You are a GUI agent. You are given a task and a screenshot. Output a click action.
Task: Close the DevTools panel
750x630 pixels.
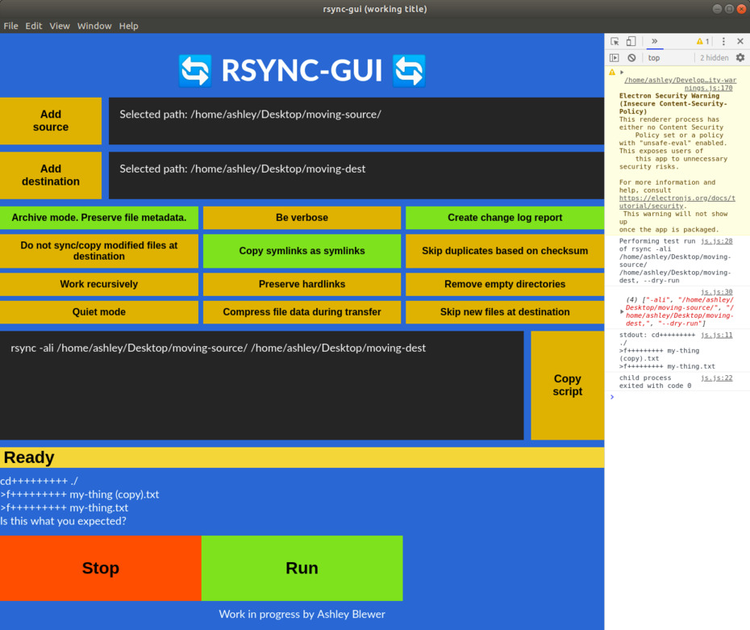(x=740, y=42)
